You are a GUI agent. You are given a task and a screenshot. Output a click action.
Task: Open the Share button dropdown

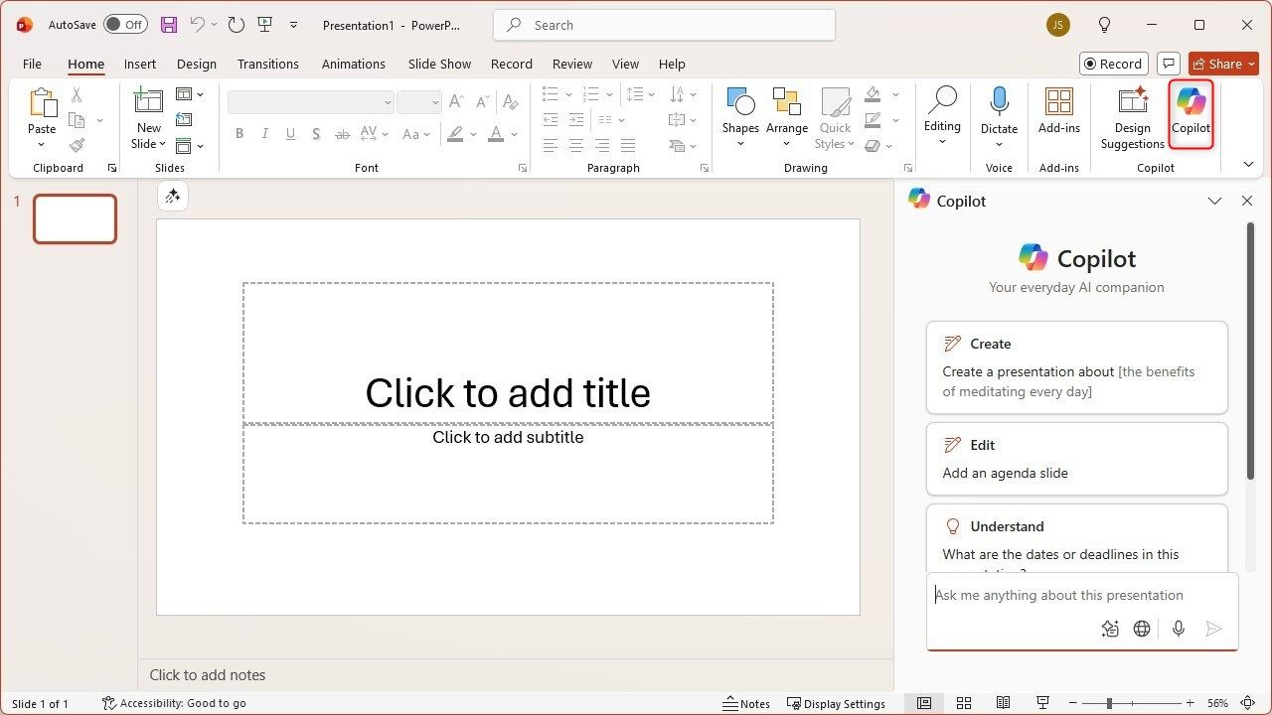(1251, 64)
